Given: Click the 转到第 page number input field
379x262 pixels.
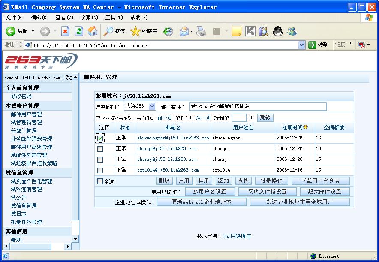Looking at the screenshot, I should 239,118.
